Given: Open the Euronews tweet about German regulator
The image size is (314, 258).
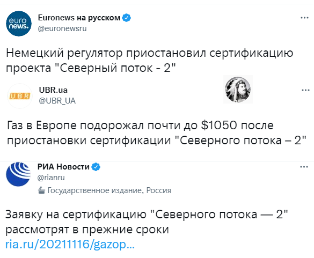Looking at the screenshot, I should [x=149, y=61].
